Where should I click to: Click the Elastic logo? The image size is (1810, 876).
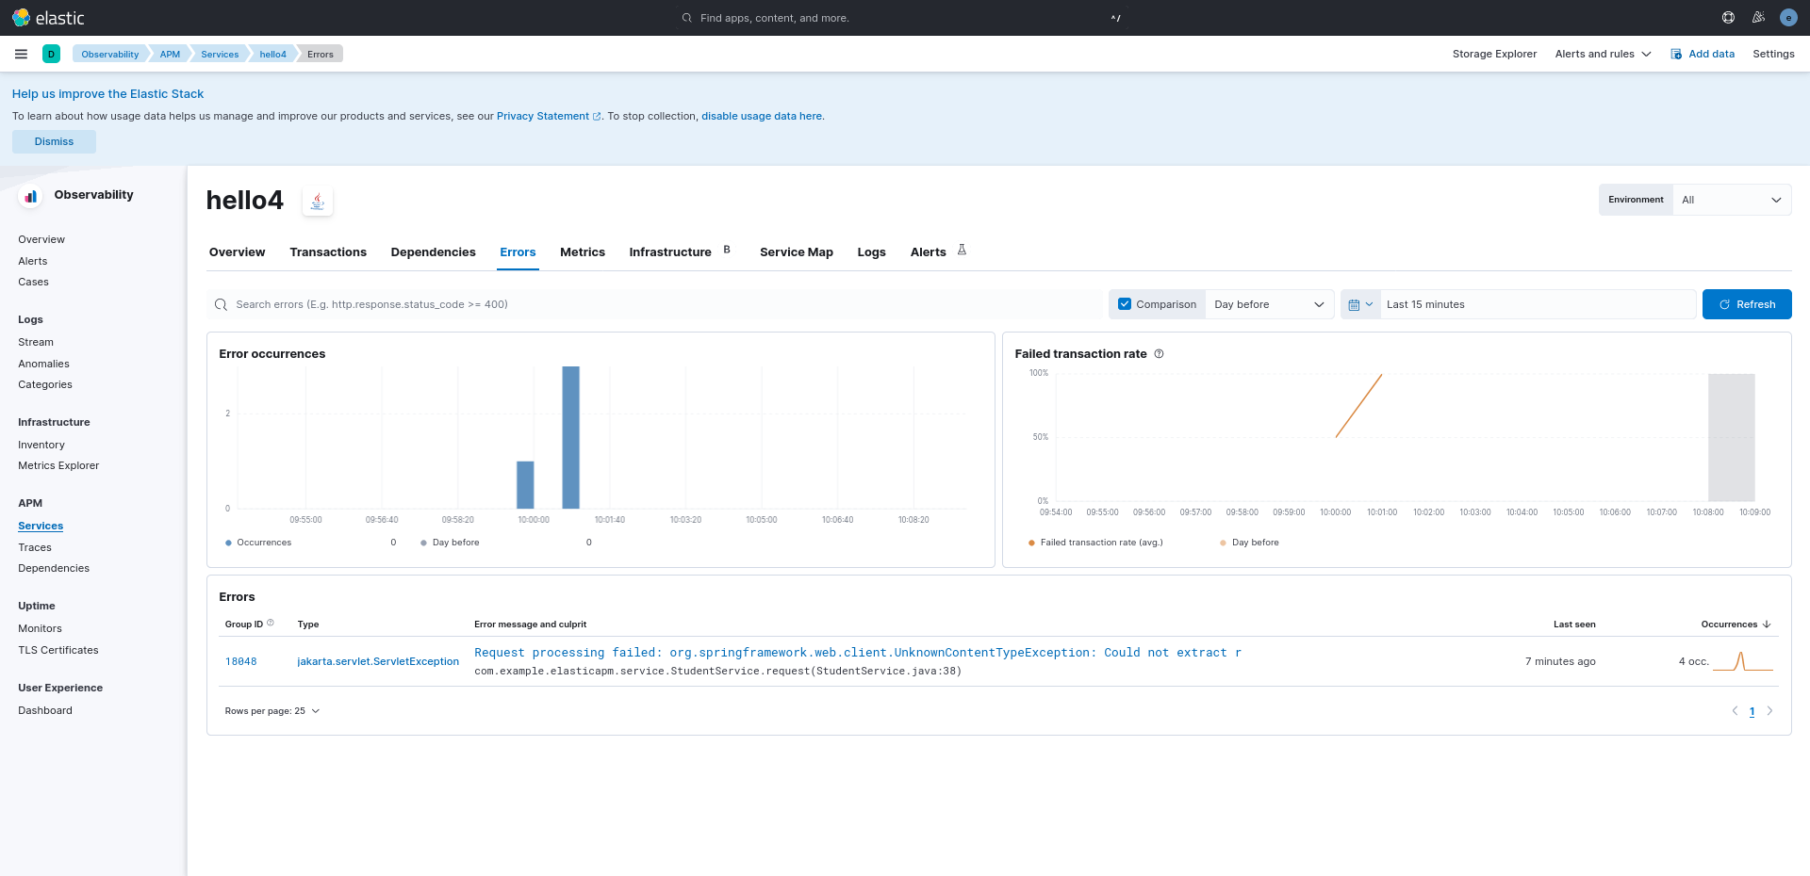(48, 18)
